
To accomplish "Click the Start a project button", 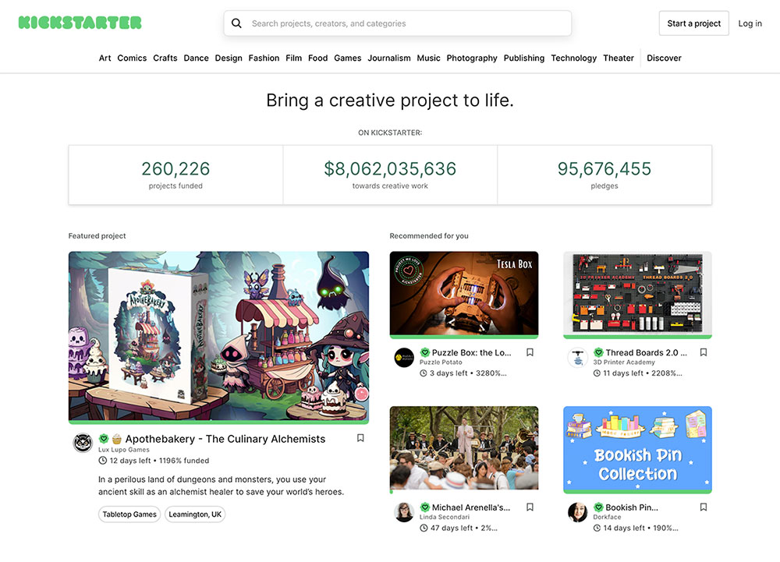I will coord(694,23).
